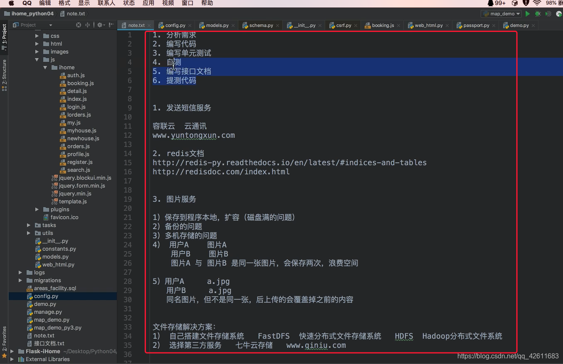
Task: Open the Wi-Fi menu bar icon
Action: point(537,3)
